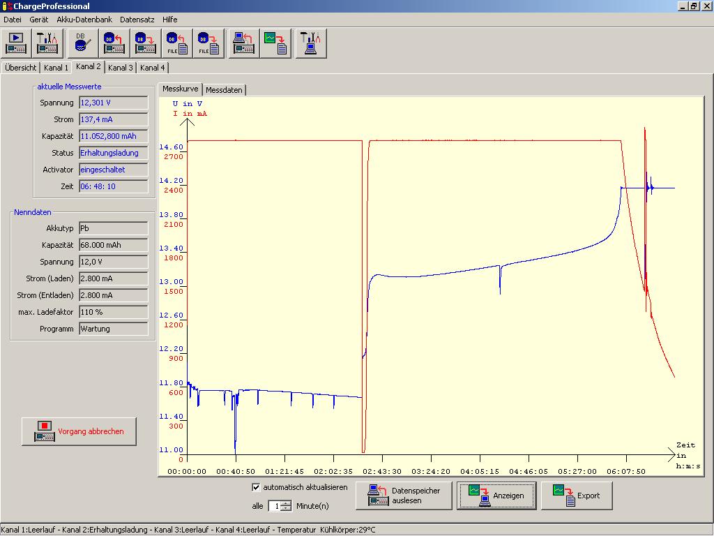
Task: Decrease the minute interval with the down arrow
Action: click(x=286, y=509)
